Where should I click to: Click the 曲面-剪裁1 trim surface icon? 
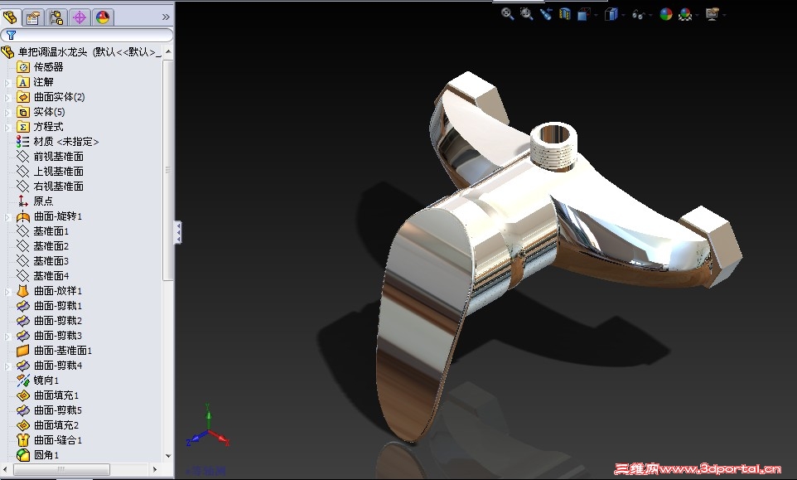23,306
